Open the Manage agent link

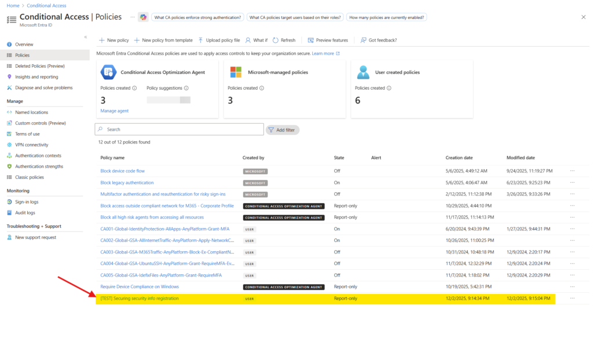click(114, 111)
